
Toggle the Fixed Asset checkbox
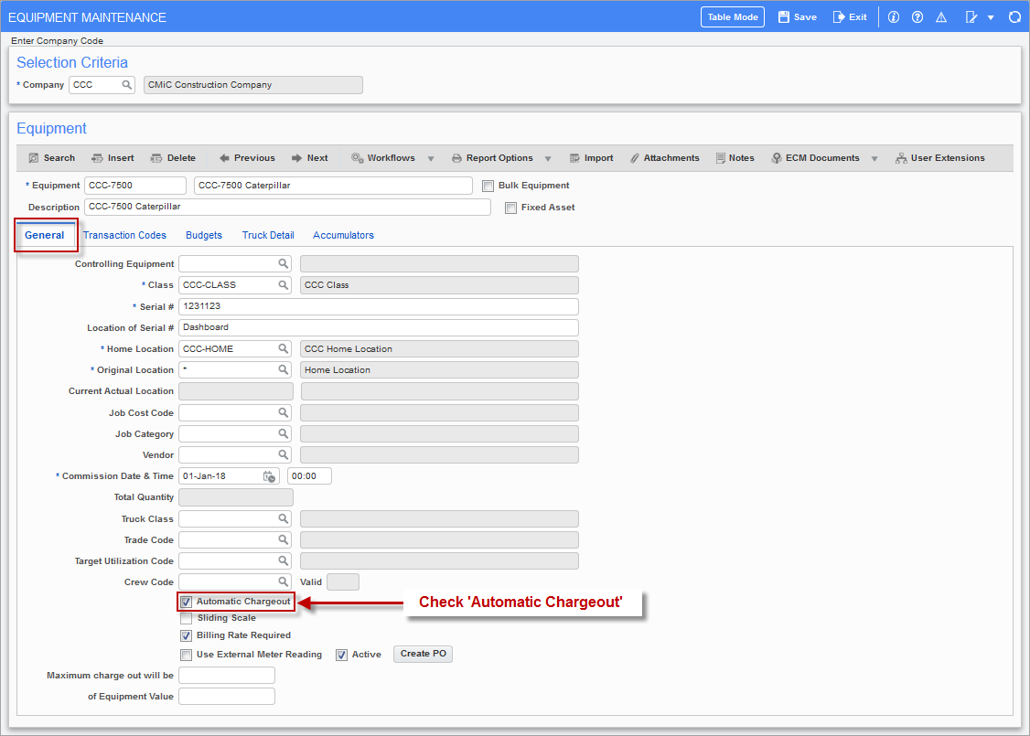click(x=510, y=208)
